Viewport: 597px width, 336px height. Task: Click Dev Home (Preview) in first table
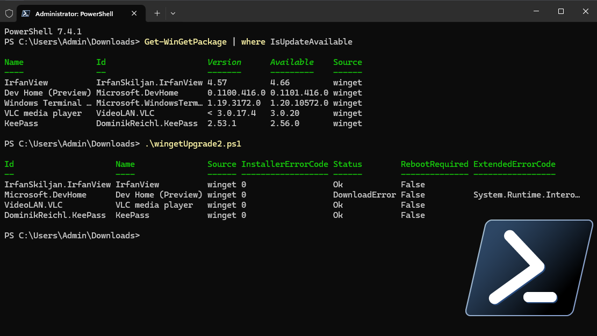(x=48, y=93)
